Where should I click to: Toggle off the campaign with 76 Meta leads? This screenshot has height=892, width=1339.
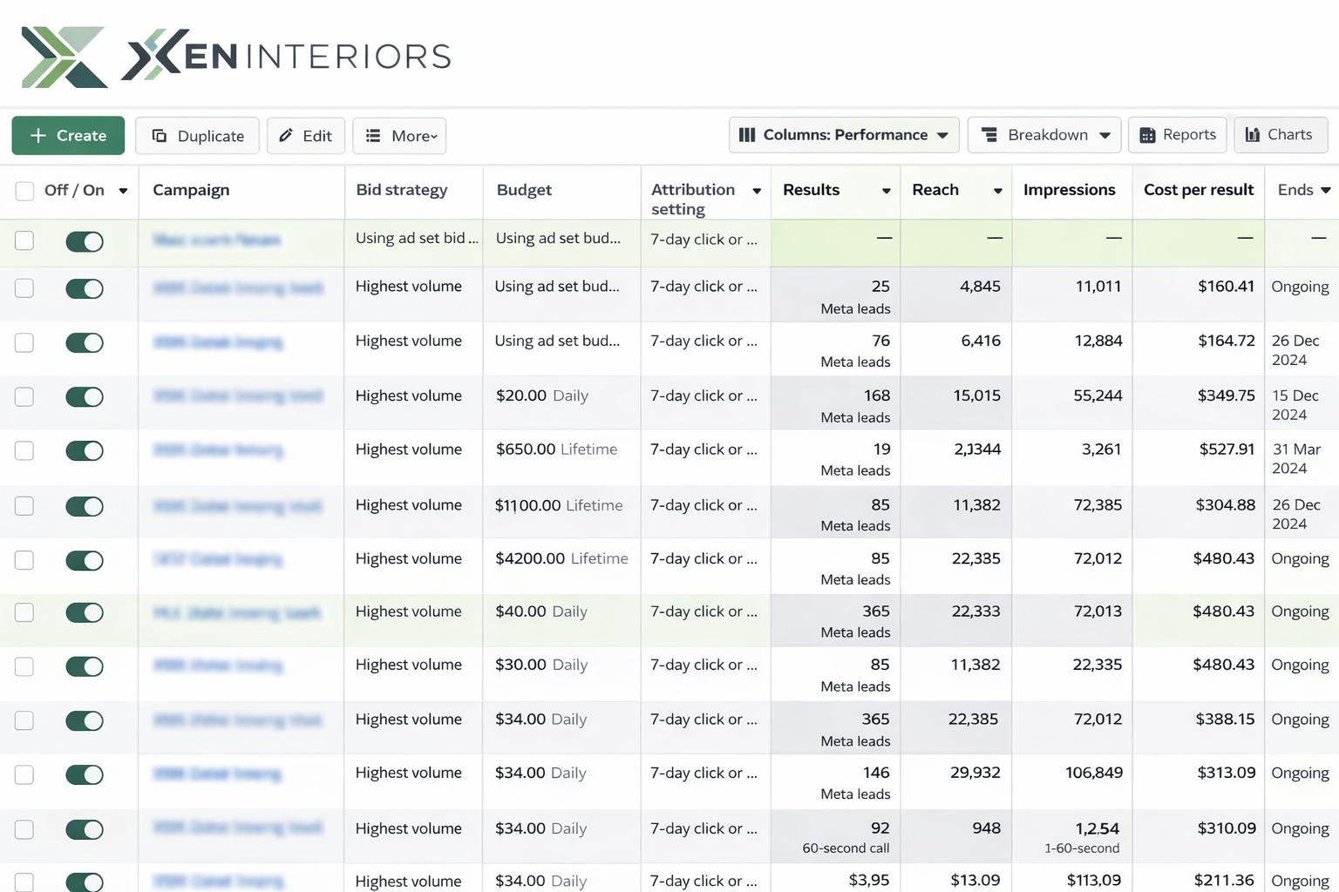(85, 342)
